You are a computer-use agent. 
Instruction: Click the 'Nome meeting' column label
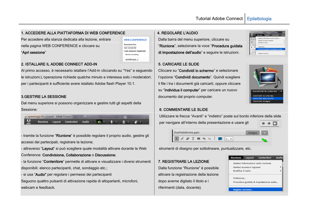click(132, 55)
